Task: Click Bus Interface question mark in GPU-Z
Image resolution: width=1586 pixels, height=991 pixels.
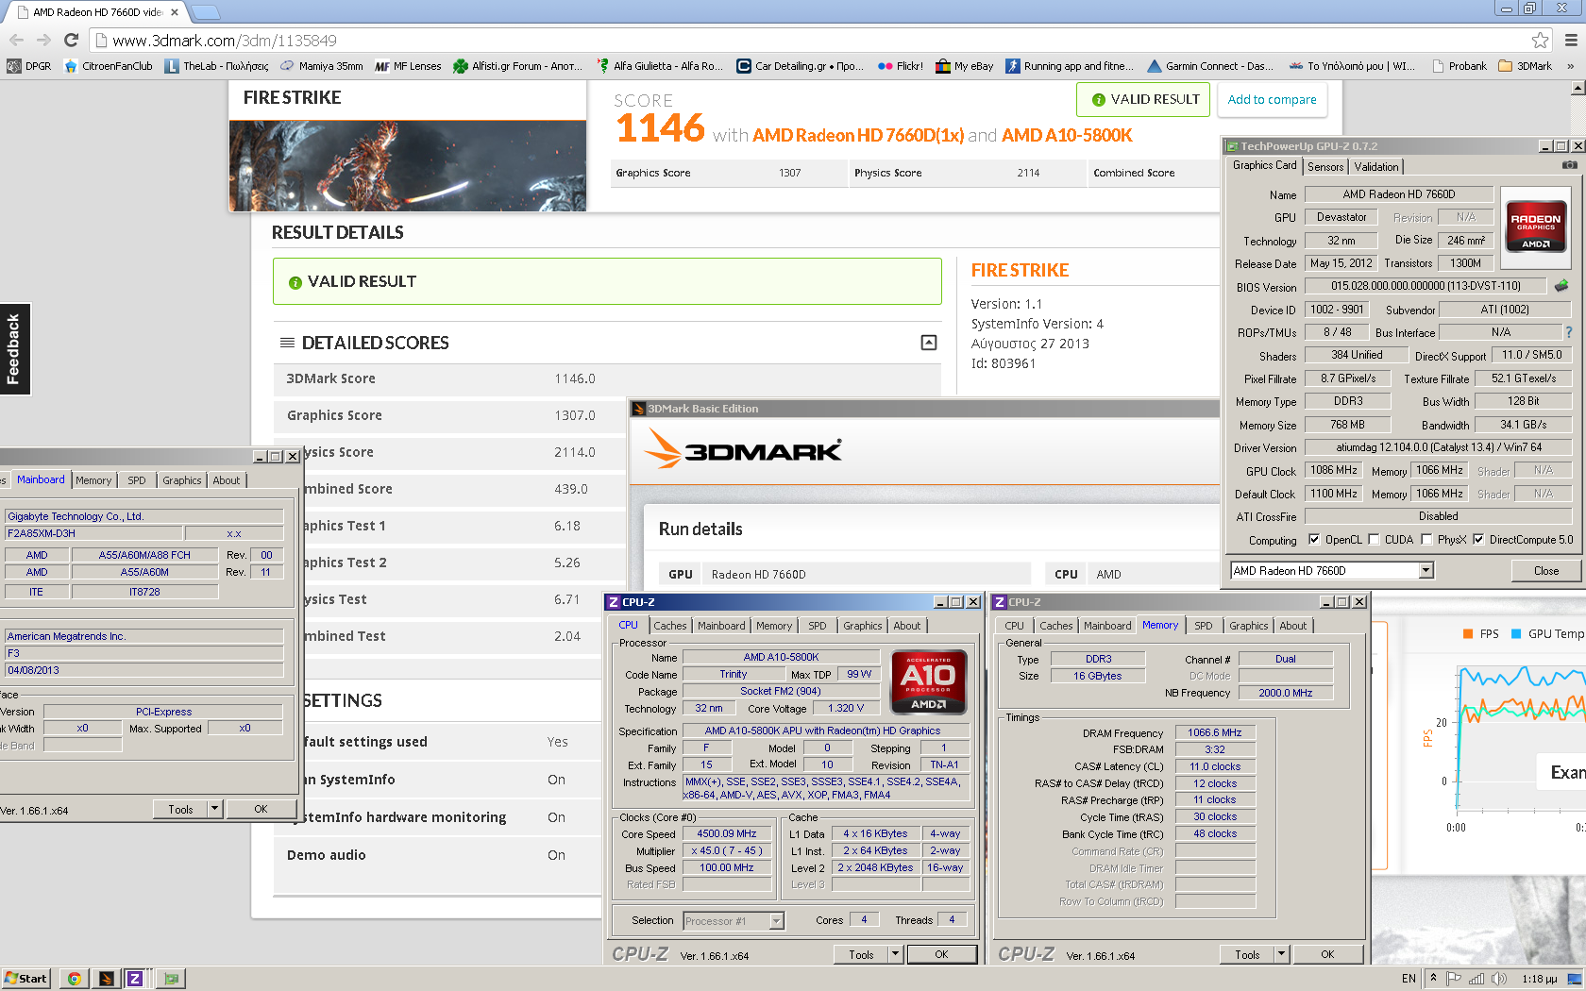Action: pos(1569,332)
